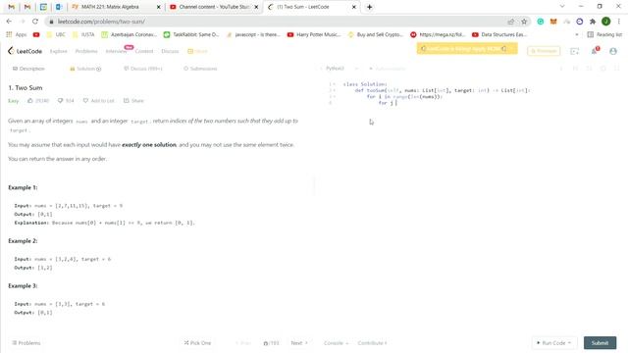Open a new browser tab

click(369, 7)
